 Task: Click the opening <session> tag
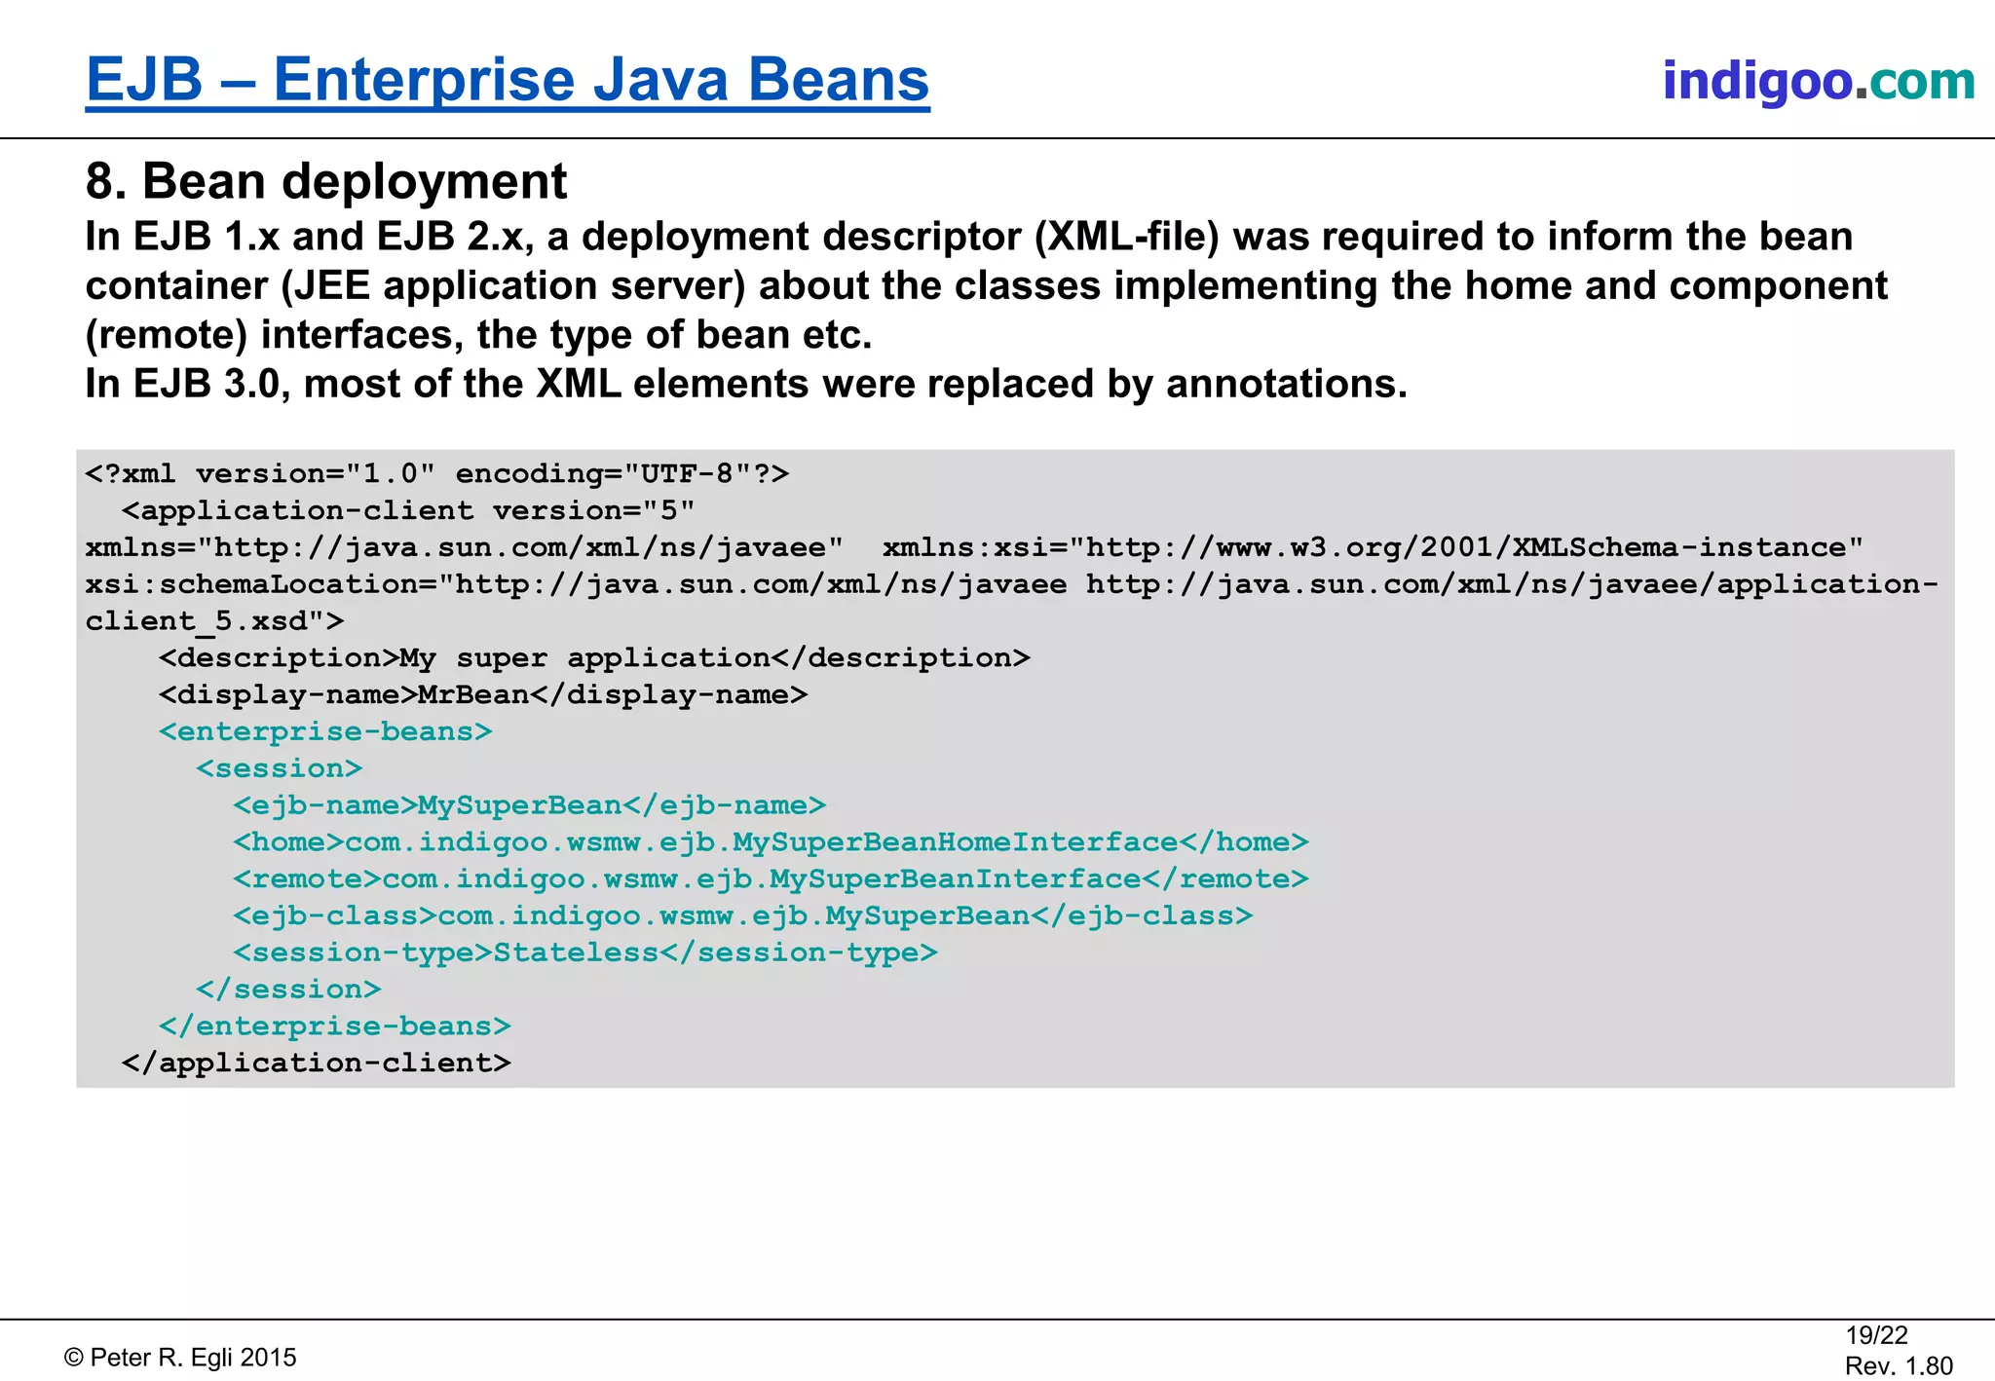(279, 768)
